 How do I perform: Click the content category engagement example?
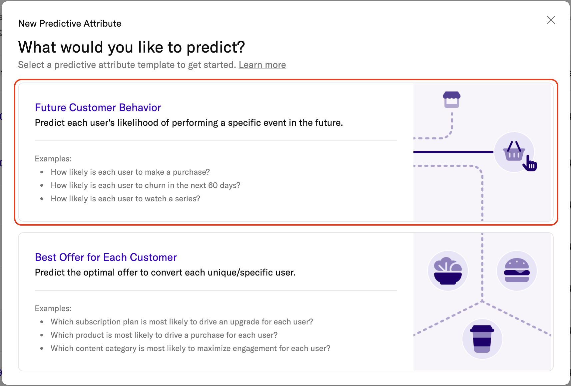(x=190, y=348)
